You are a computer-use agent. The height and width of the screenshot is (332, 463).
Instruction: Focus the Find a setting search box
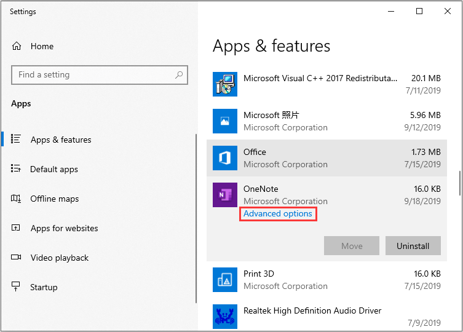[100, 75]
